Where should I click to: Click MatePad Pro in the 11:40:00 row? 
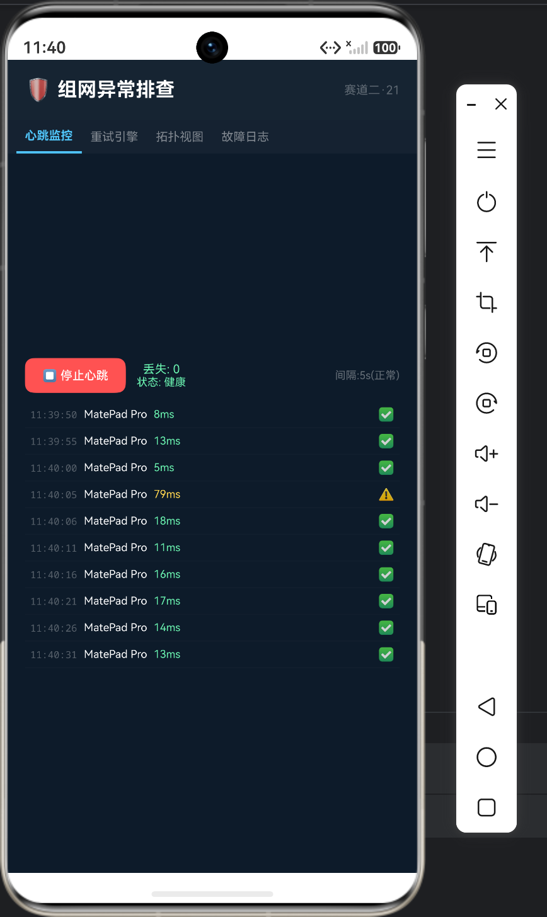click(115, 468)
